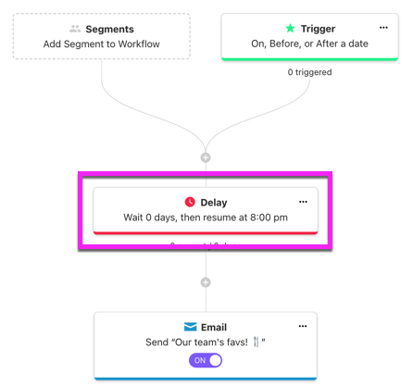The image size is (413, 386).
Task: Open the Trigger card's three-dot menu
Action: 383,28
